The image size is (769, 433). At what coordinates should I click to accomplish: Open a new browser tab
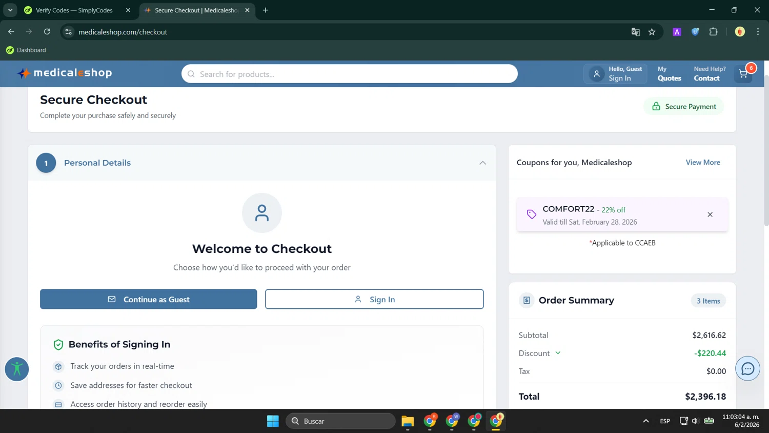[266, 10]
